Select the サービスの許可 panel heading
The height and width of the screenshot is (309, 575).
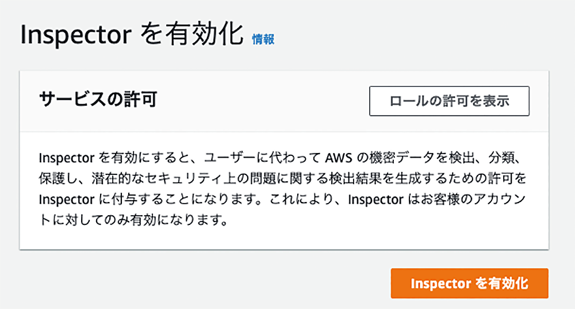click(98, 99)
